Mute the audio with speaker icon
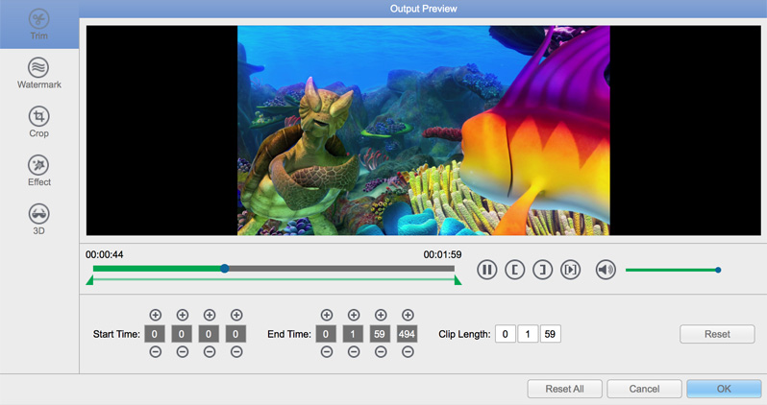Image resolution: width=767 pixels, height=405 pixels. (606, 270)
